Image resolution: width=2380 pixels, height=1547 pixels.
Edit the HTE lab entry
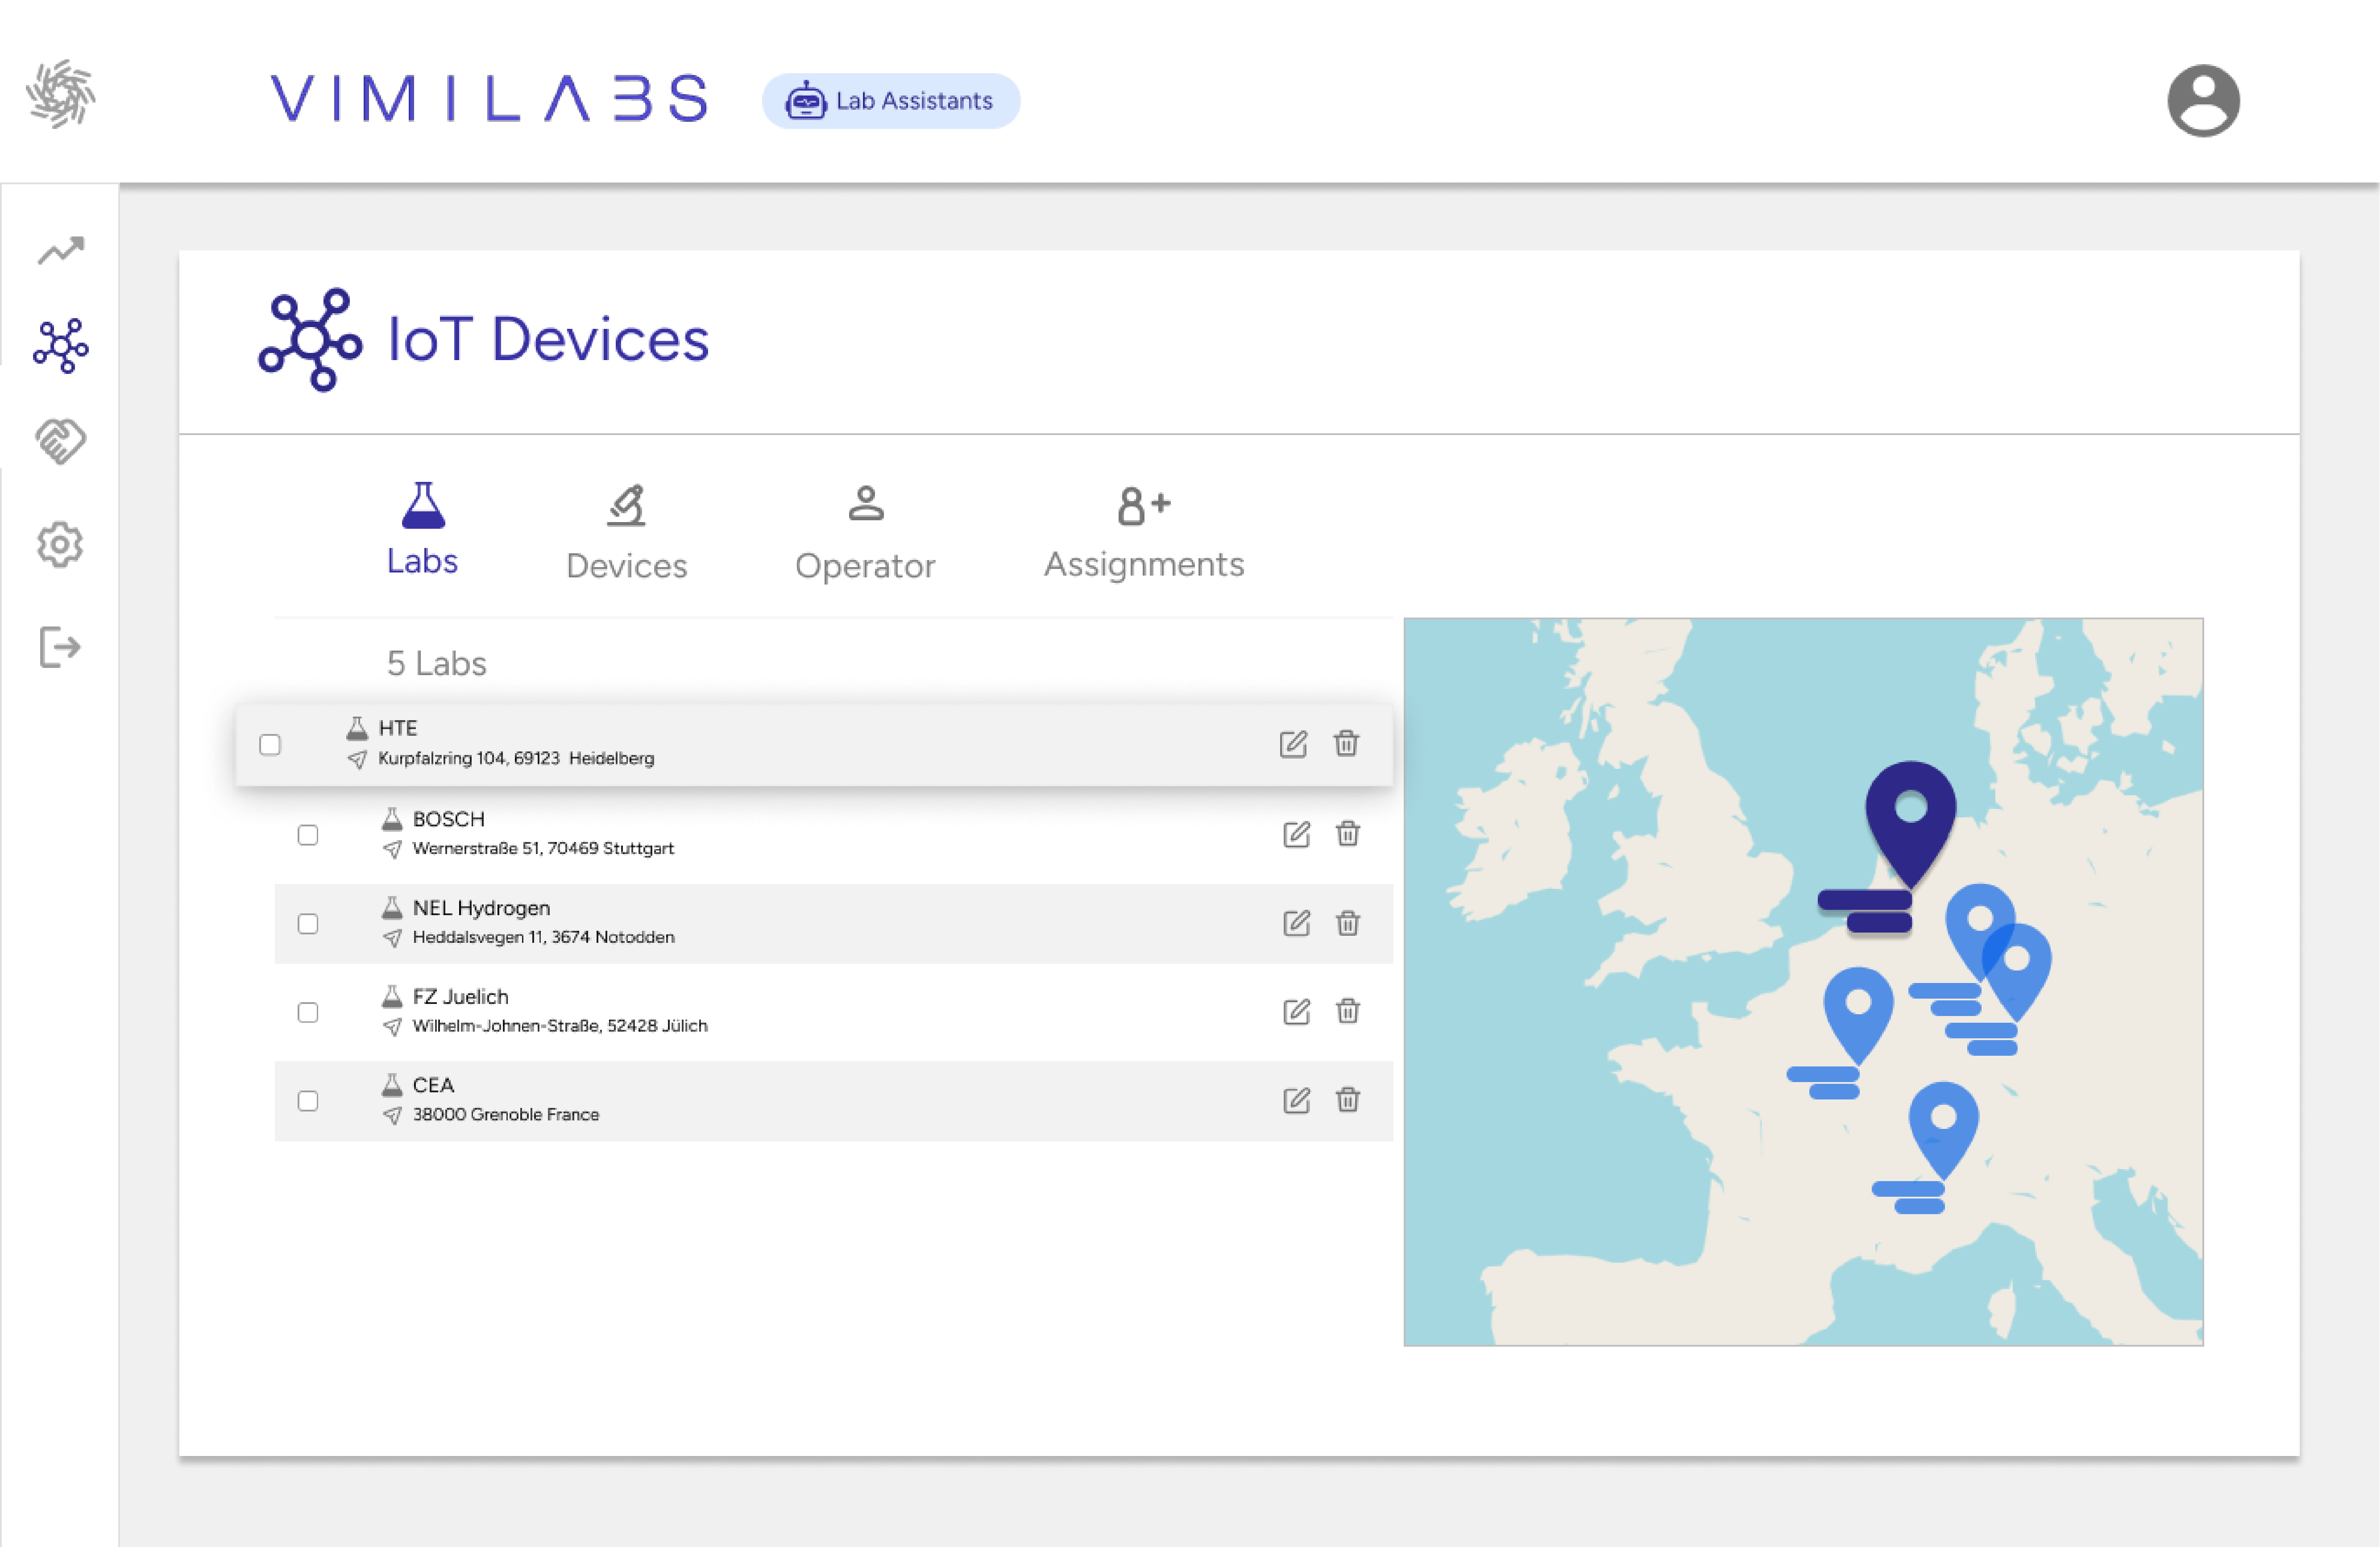point(1293,744)
